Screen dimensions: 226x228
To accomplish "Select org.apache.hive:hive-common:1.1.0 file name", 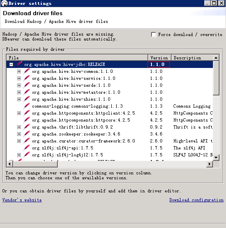I will click(72, 71).
